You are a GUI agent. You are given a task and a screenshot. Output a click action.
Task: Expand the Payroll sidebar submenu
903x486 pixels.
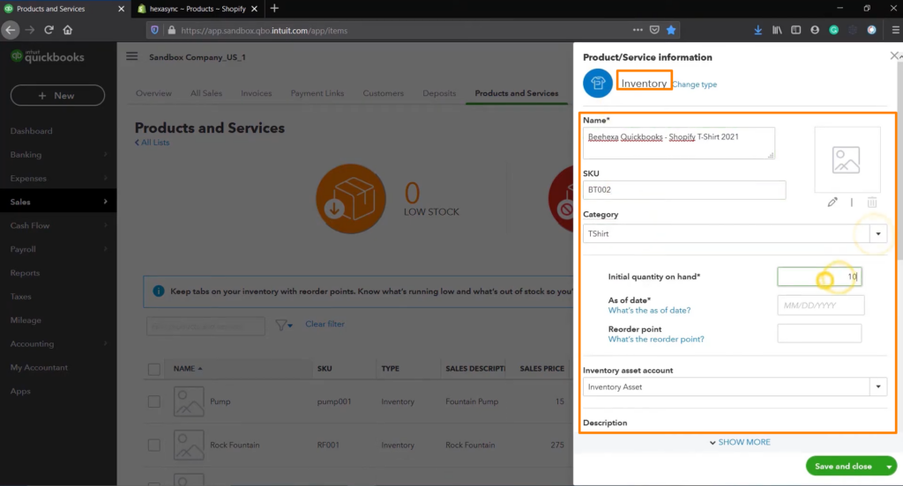coord(106,248)
